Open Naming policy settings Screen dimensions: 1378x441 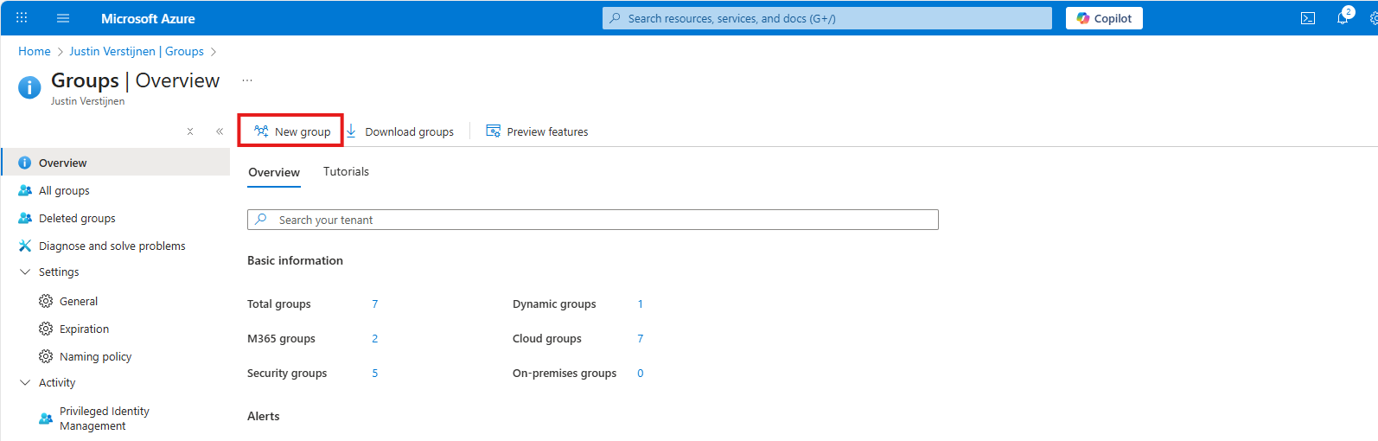tap(95, 356)
